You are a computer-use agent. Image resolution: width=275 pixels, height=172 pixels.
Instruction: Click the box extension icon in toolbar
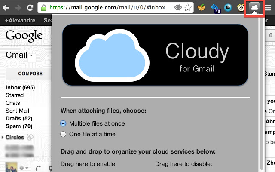point(201,7)
